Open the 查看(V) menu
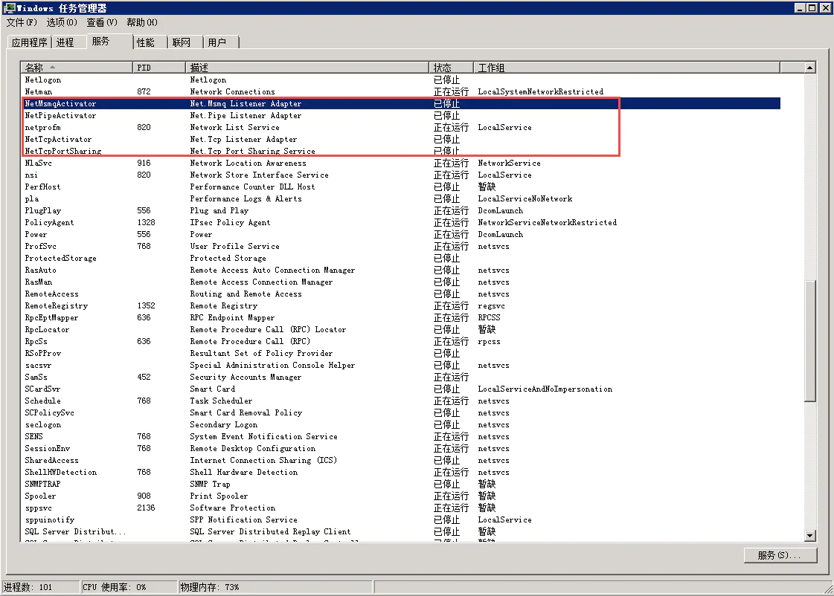The width and height of the screenshot is (834, 596). point(102,22)
